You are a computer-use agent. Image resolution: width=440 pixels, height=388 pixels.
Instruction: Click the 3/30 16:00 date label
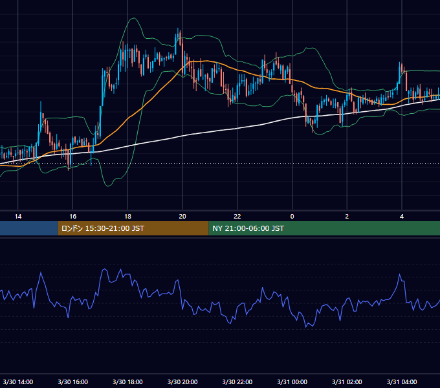tap(72, 382)
